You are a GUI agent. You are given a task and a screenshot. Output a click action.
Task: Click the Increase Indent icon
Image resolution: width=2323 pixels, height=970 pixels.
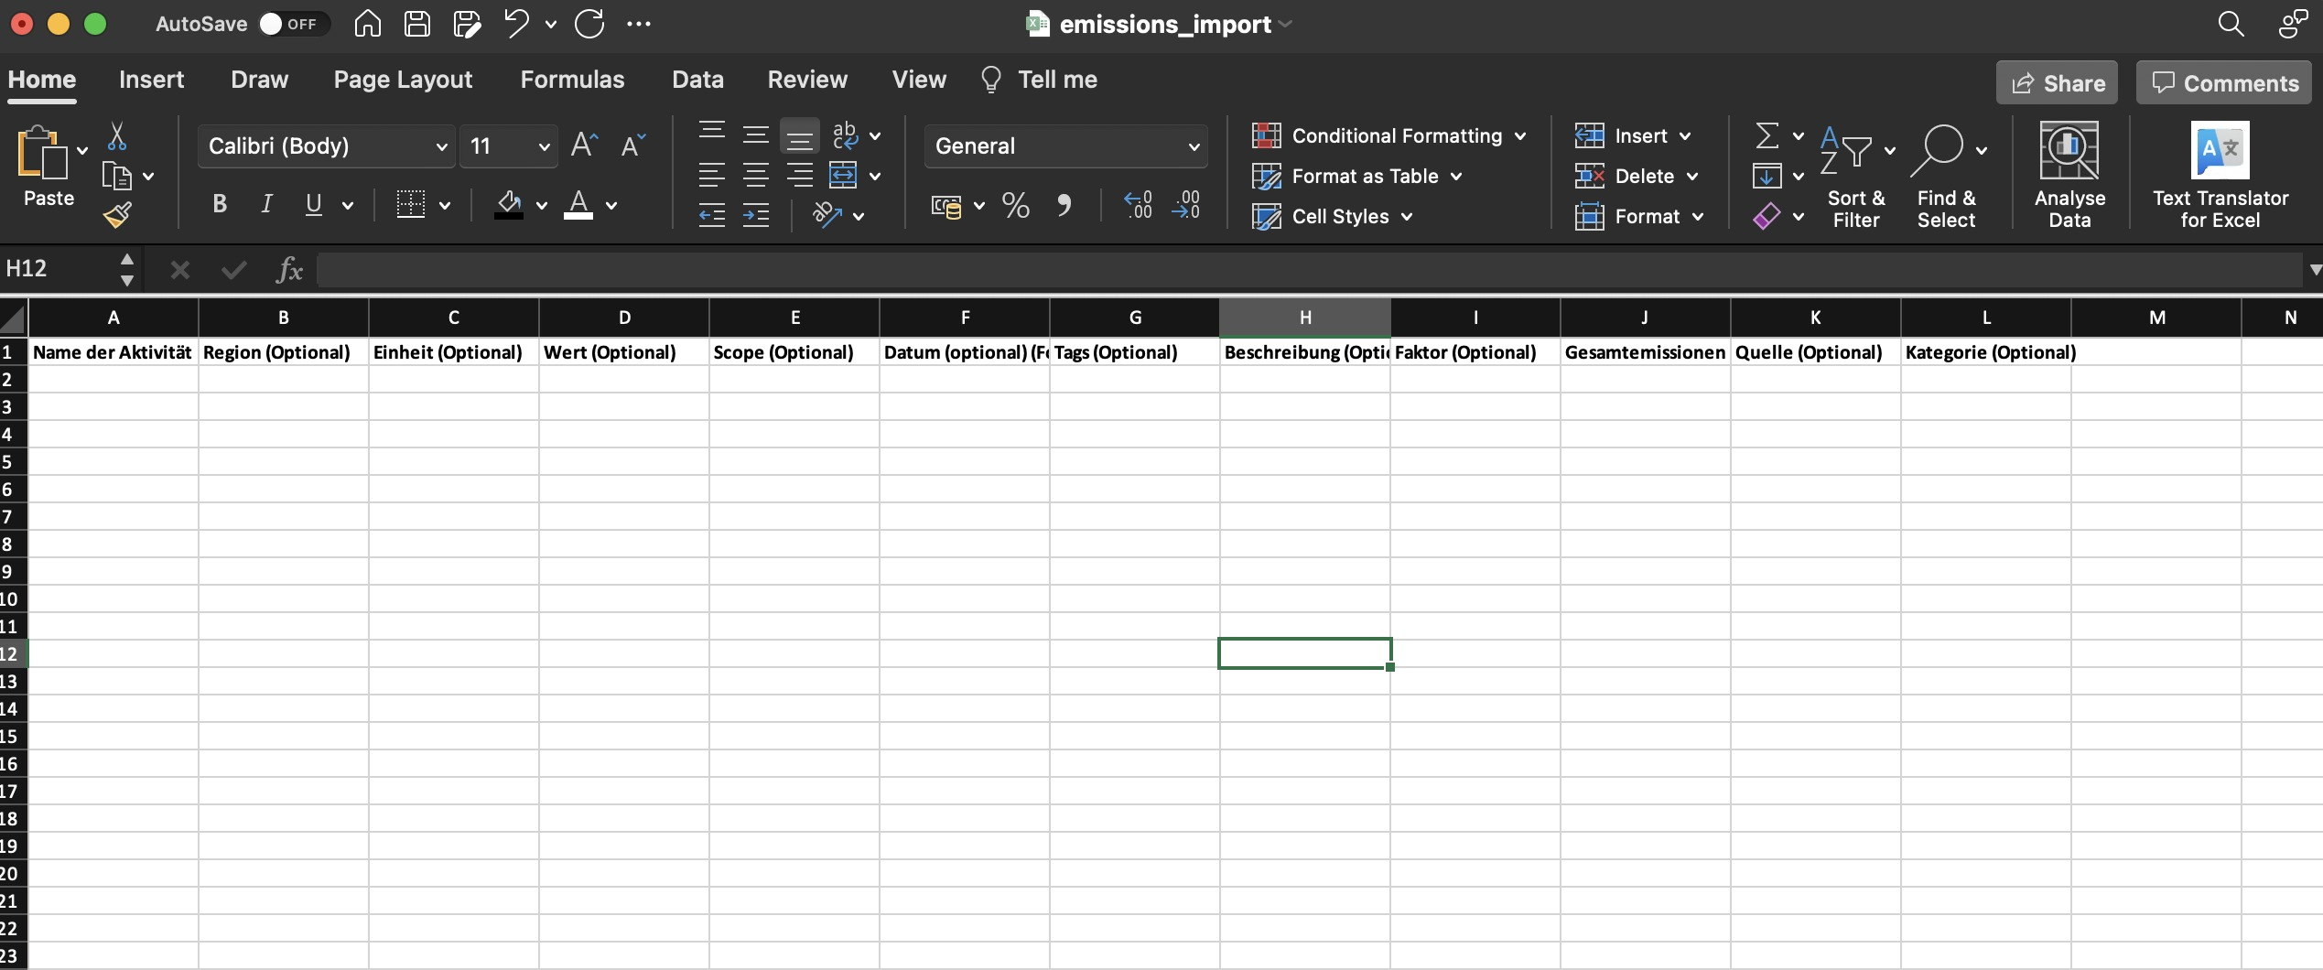755,216
